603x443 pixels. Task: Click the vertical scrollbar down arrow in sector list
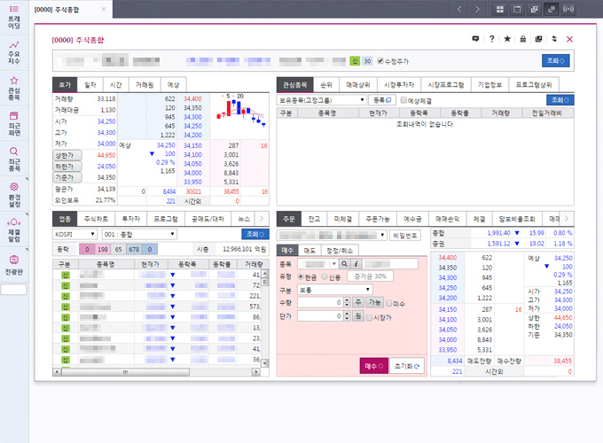pyautogui.click(x=264, y=362)
